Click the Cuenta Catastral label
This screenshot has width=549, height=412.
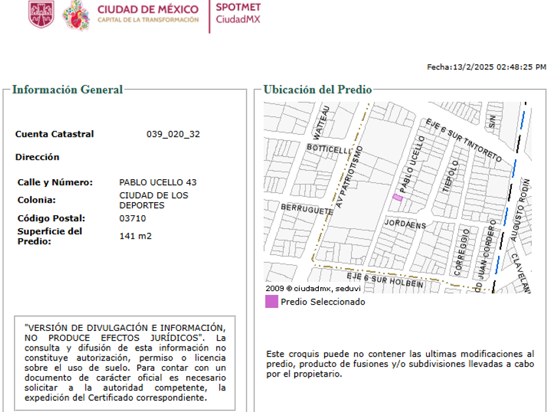pos(55,134)
